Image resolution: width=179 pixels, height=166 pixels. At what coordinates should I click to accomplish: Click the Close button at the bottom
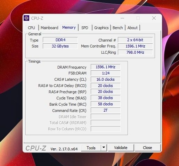(x=147, y=148)
